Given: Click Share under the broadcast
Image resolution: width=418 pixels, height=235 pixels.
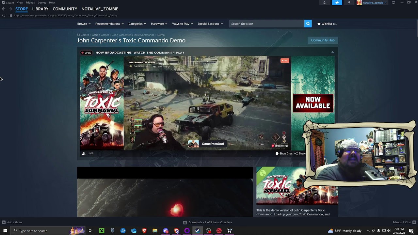Looking at the screenshot, I should (300, 153).
